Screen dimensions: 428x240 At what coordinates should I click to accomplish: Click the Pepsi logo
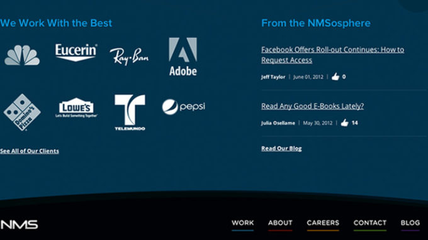(183, 107)
